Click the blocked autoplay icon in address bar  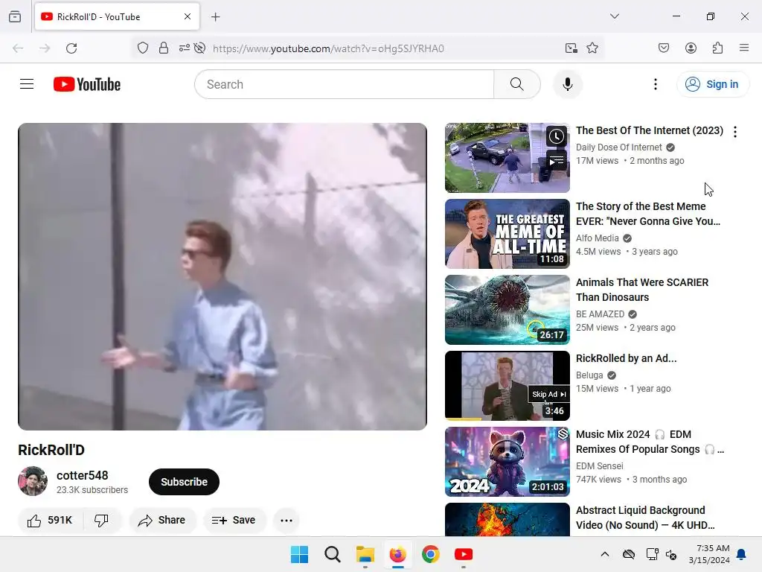pos(199,48)
